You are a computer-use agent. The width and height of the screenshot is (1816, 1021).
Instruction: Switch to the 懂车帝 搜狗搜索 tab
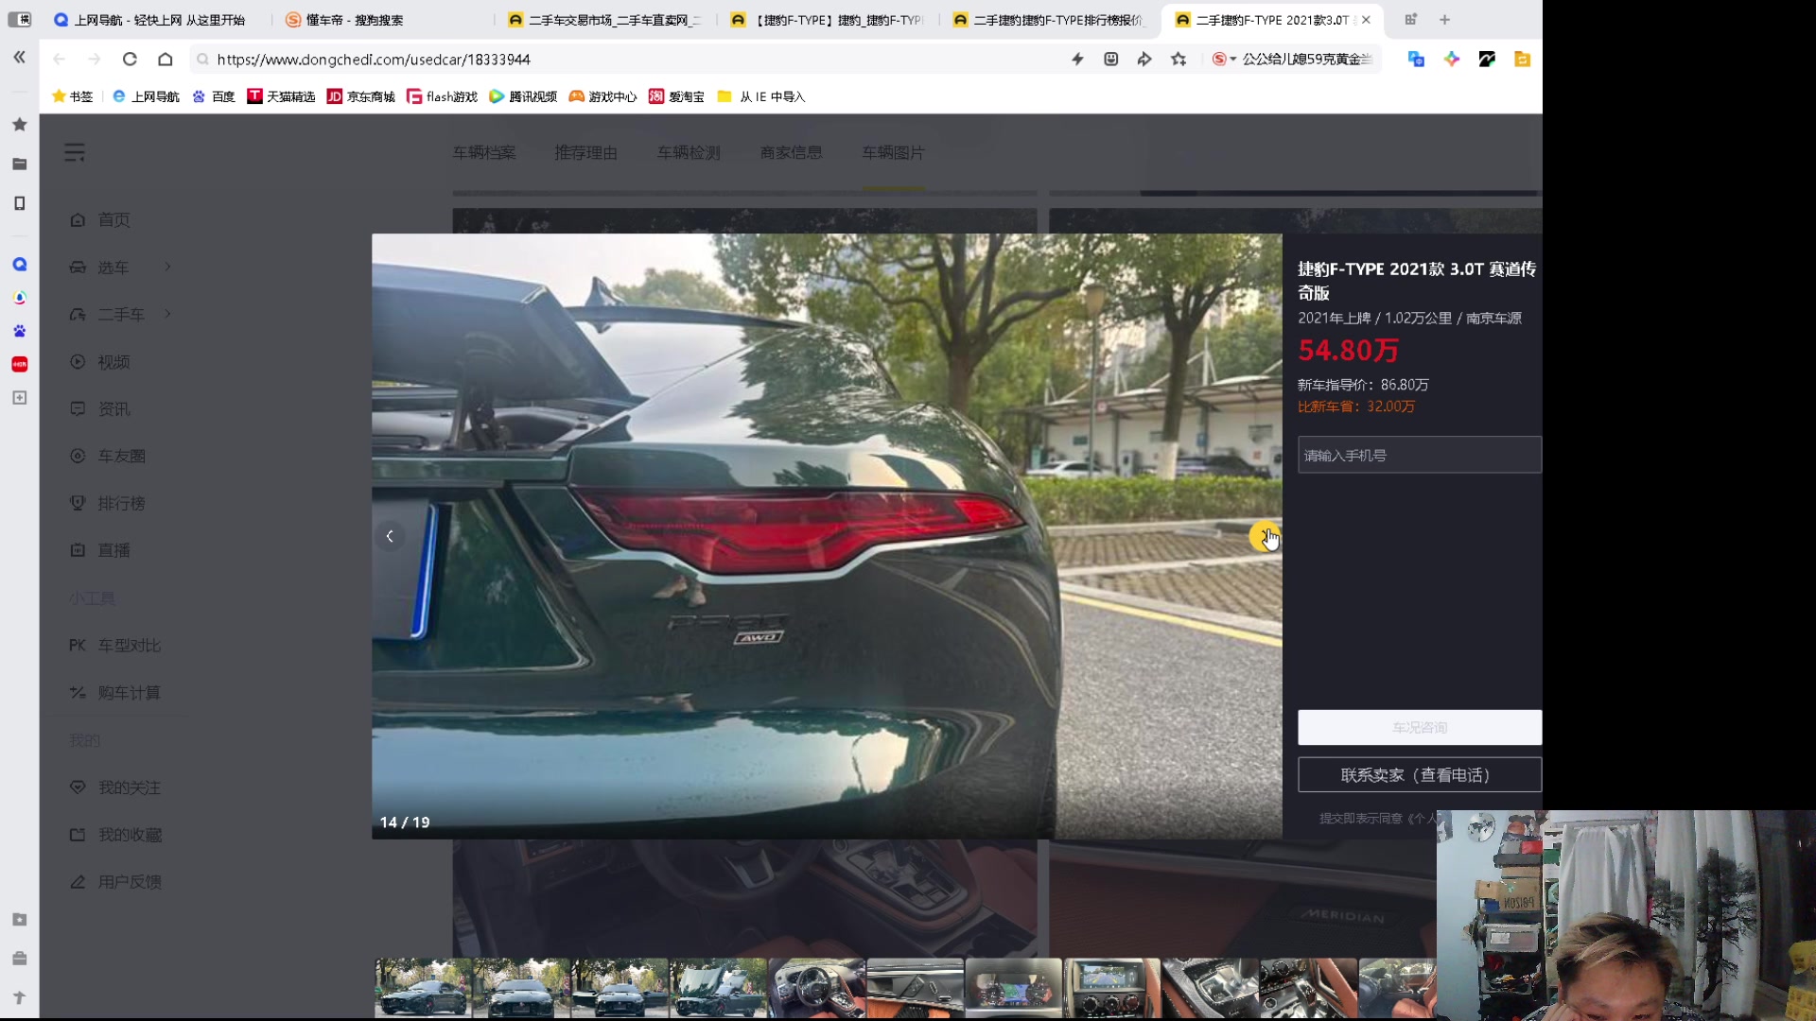tap(355, 20)
